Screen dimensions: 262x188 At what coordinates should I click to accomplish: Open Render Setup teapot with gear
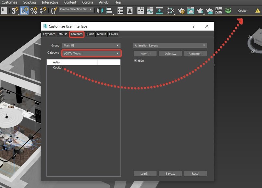181,11
